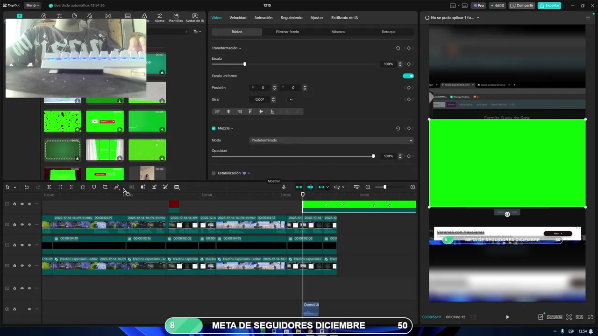Add keyframe for Posición

tap(408, 88)
